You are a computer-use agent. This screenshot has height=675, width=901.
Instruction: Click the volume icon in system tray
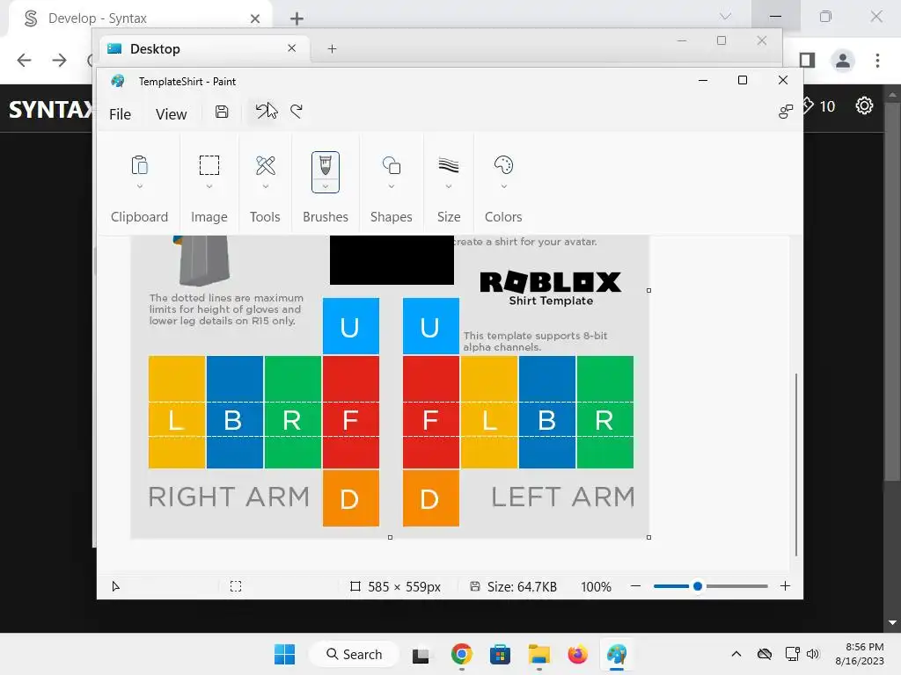(x=812, y=654)
